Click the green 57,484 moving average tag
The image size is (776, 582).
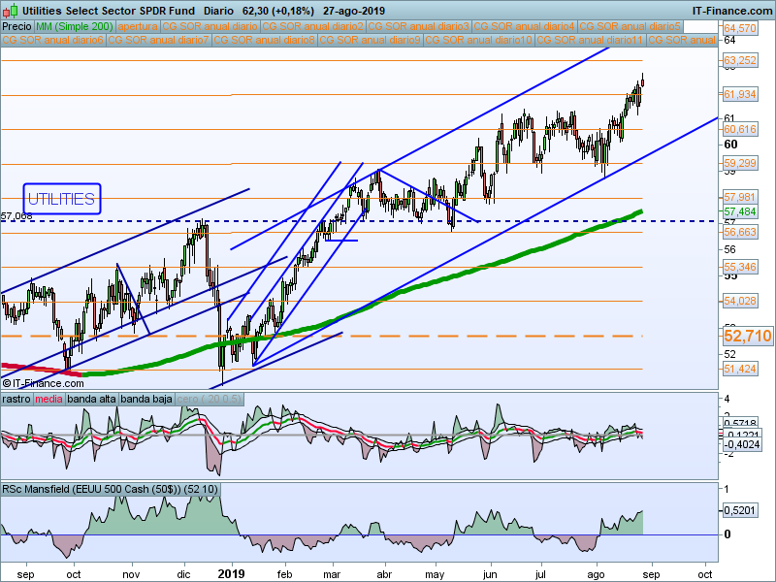740,211
